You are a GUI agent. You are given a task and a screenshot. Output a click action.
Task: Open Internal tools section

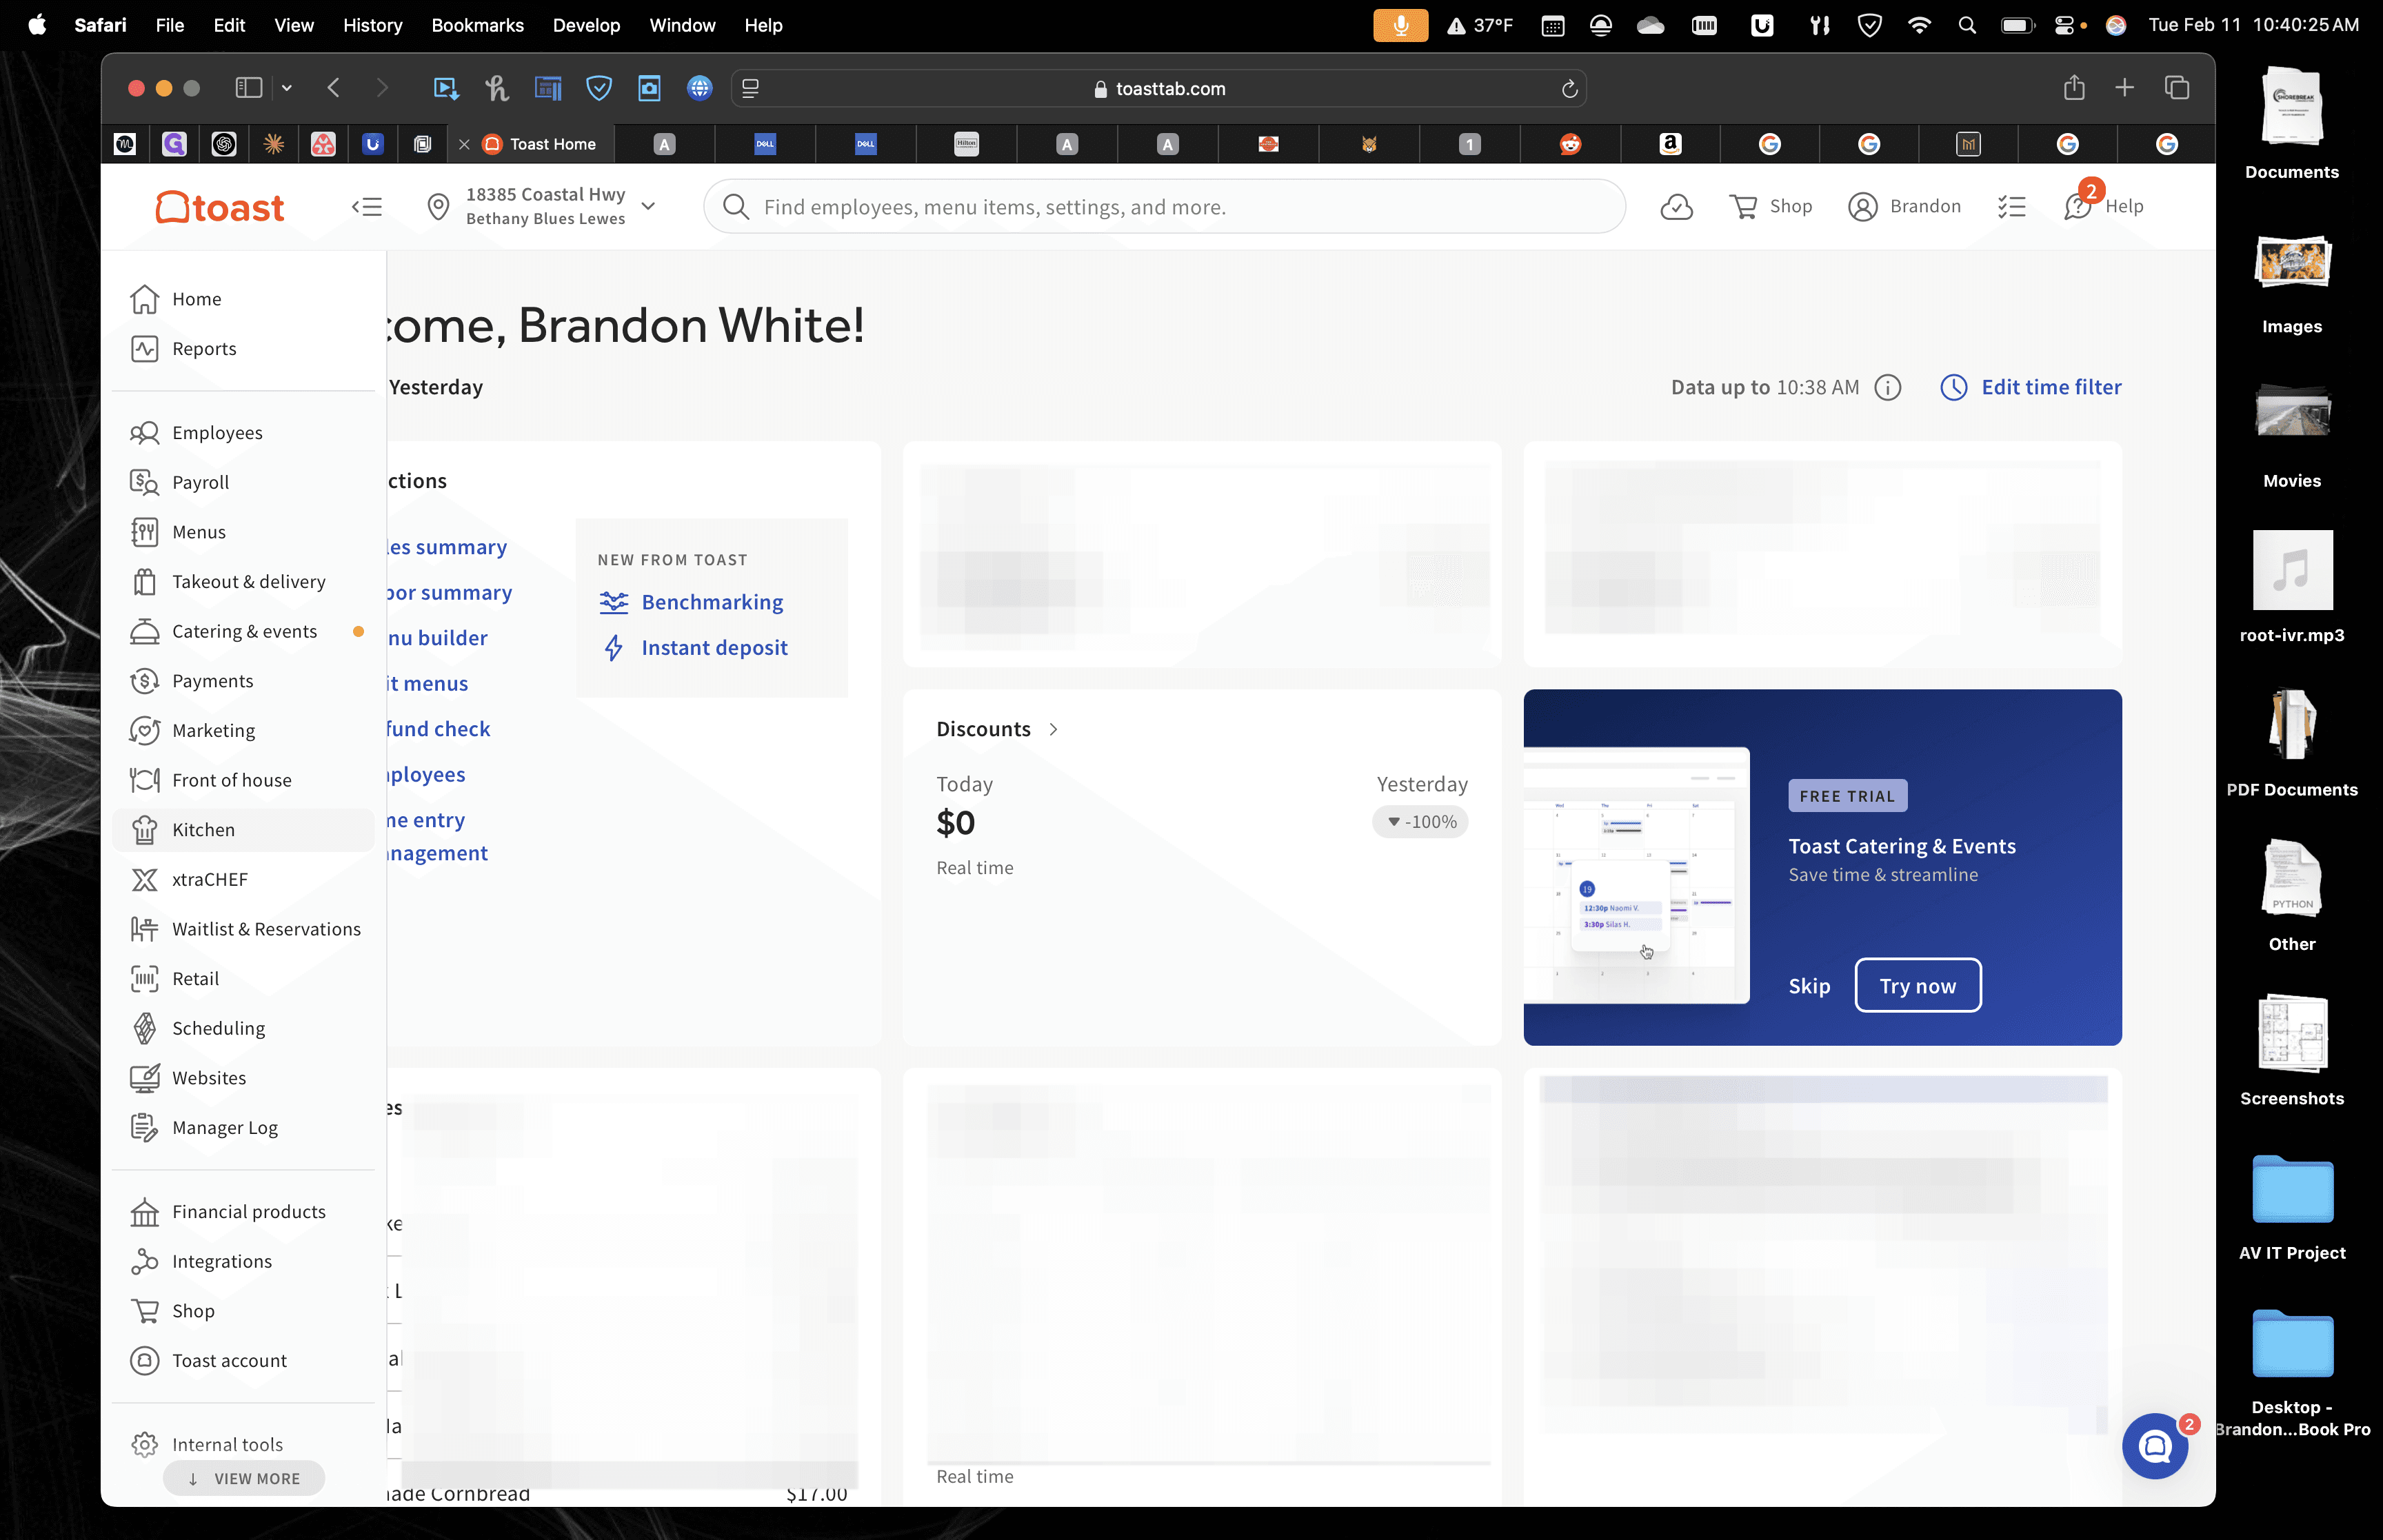tap(243, 1444)
